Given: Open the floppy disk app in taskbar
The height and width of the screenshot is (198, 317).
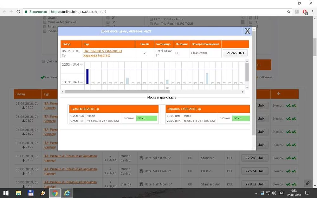Looking at the screenshot, I should pyautogui.click(x=30, y=193).
